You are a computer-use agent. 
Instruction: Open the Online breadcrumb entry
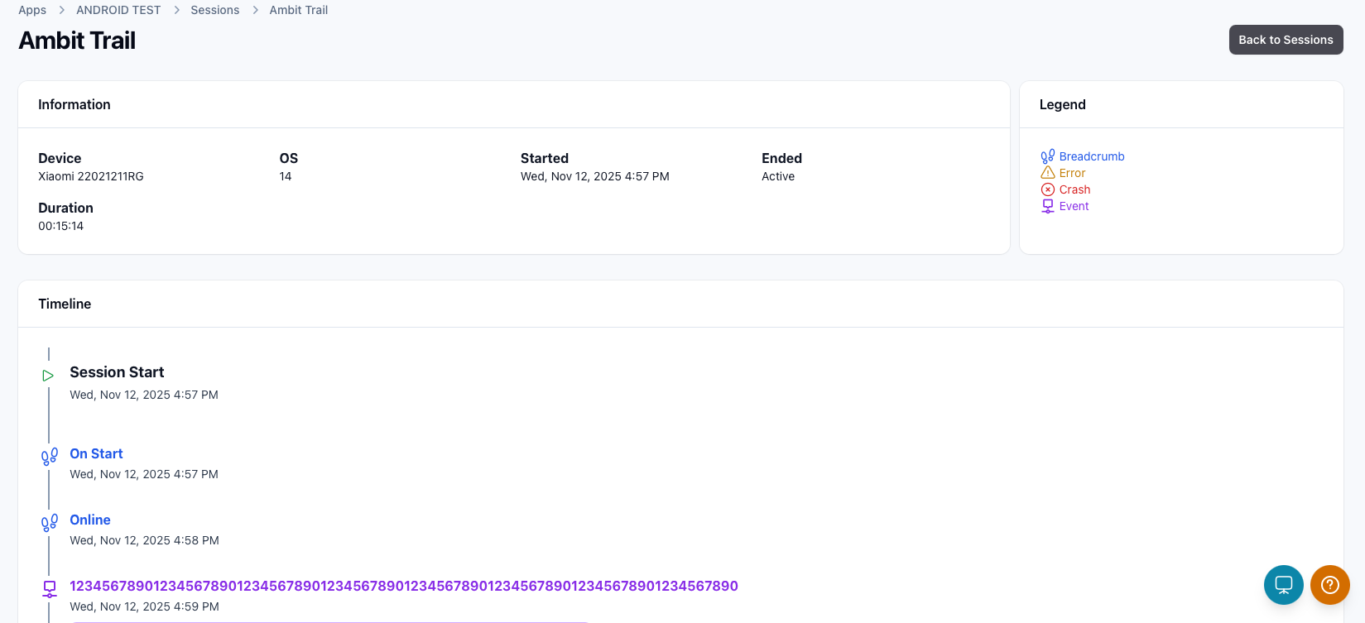[90, 520]
